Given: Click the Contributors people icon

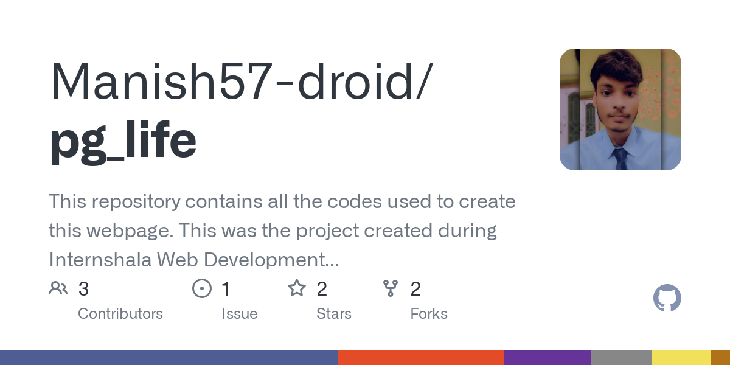Looking at the screenshot, I should pyautogui.click(x=58, y=288).
